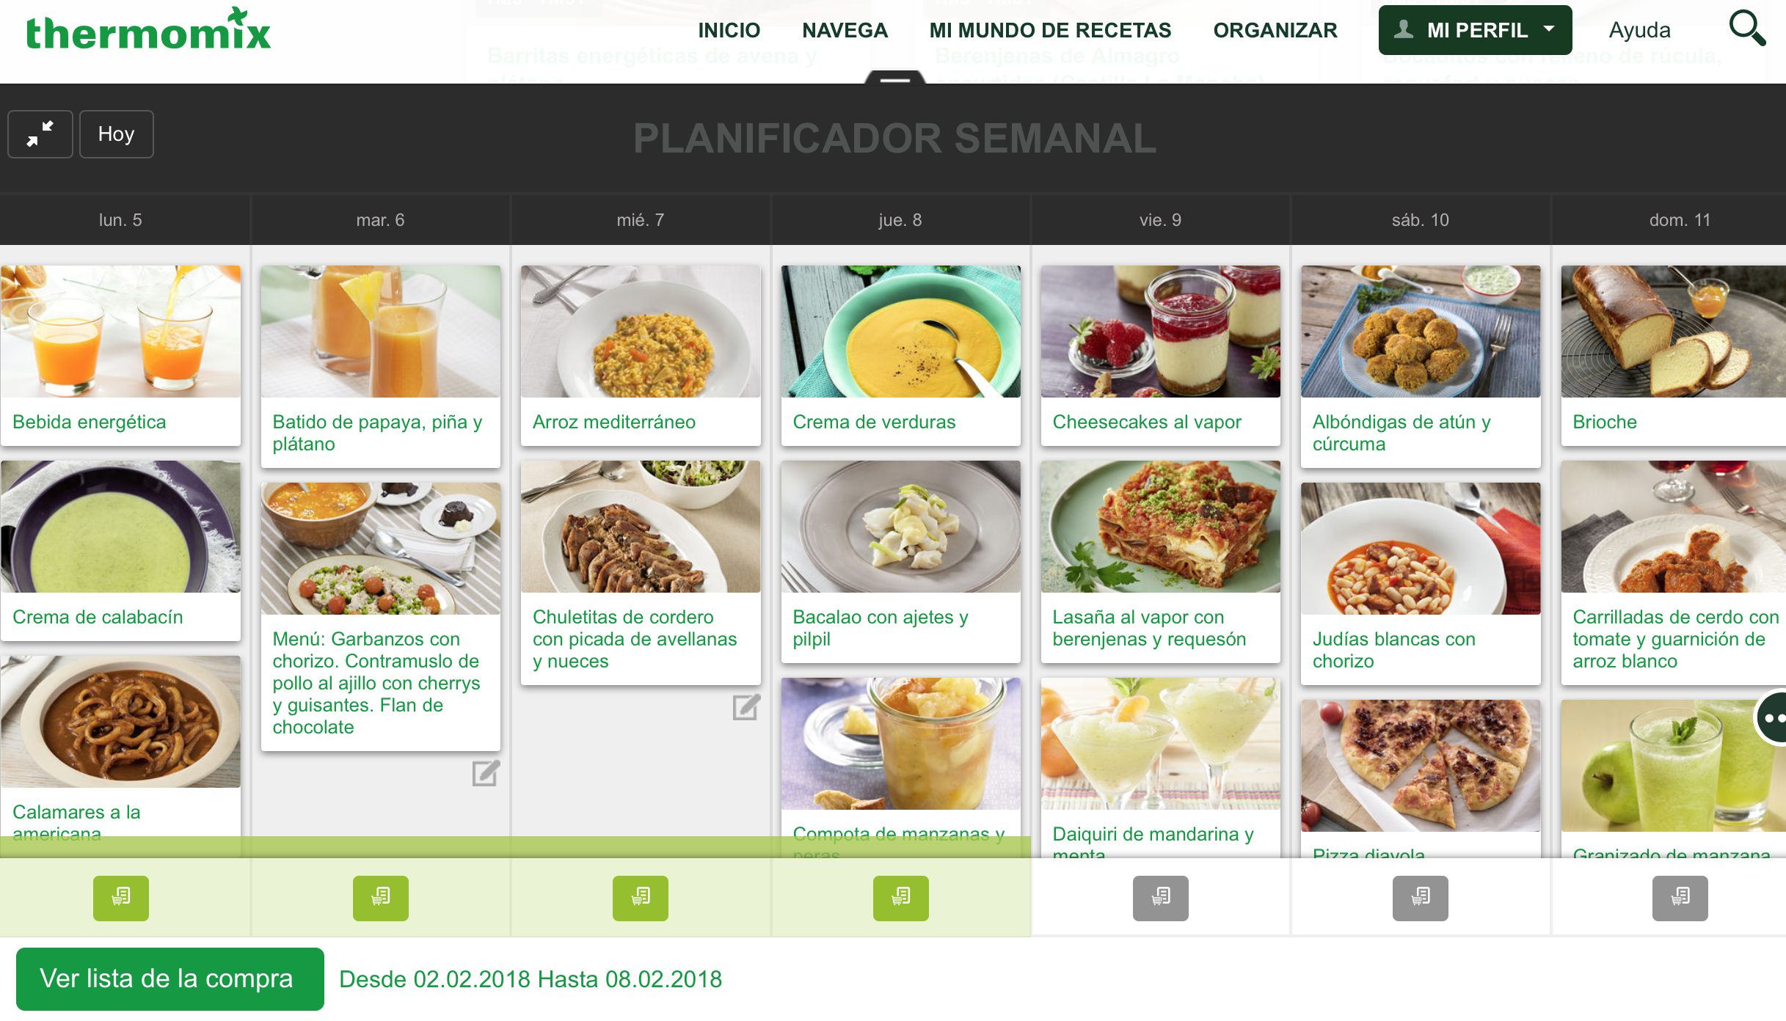Open MI MUNDO DE RECETAS menu
Screen dimensions: 1786x1021
(1050, 30)
